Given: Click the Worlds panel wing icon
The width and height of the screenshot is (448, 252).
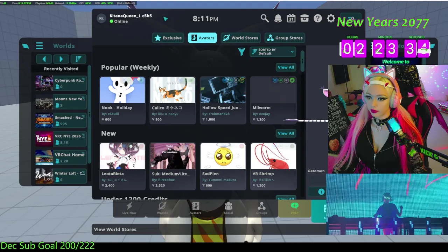Looking at the screenshot, I should pyautogui.click(x=26, y=46).
